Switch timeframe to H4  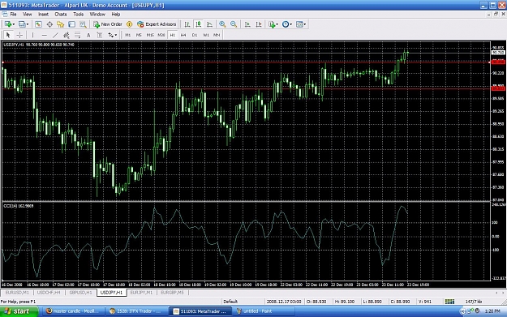(x=183, y=35)
